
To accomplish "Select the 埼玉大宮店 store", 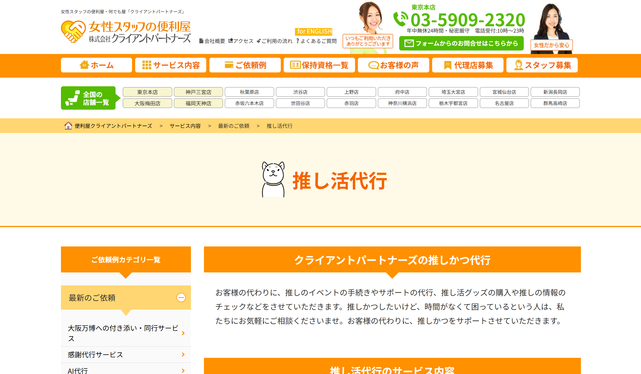I will point(453,92).
